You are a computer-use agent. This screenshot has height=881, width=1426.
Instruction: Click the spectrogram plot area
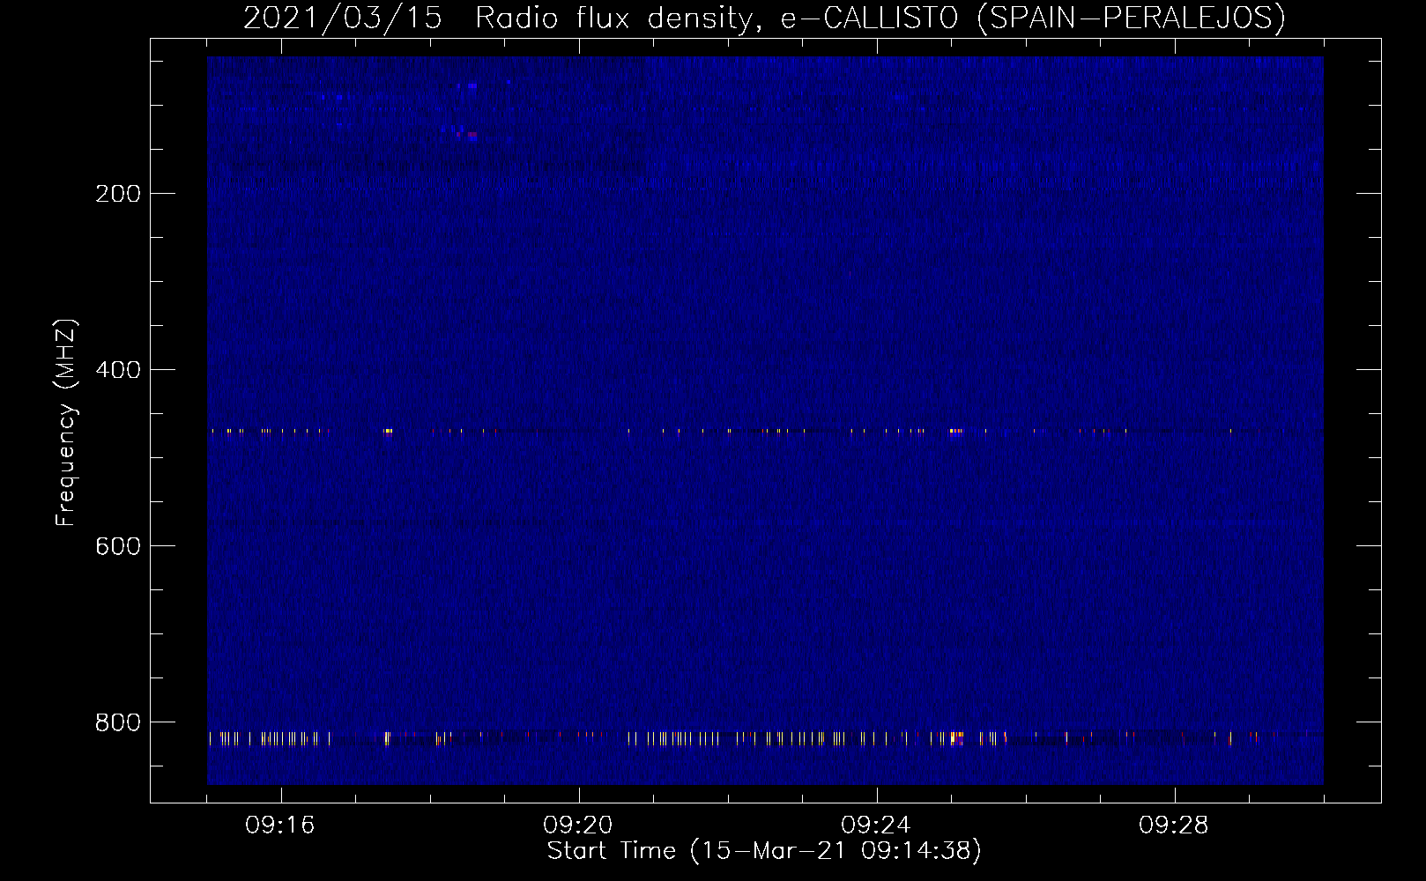[765, 420]
